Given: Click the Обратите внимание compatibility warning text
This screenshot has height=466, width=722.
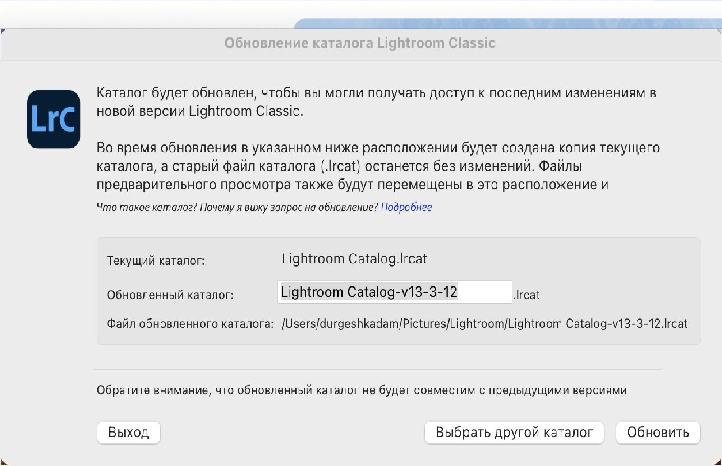Looking at the screenshot, I should coord(362,390).
